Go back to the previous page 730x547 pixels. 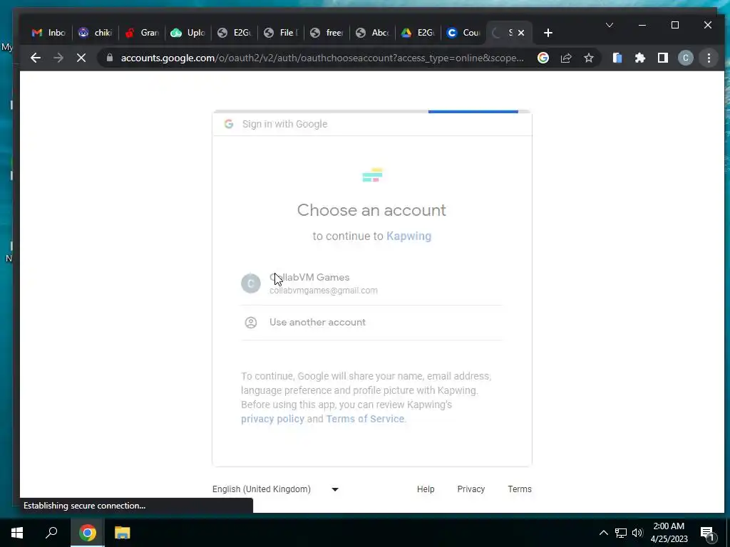(36, 58)
